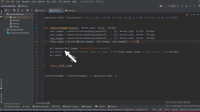
Task: Switch to the main.py editor tab
Action: [41, 10]
